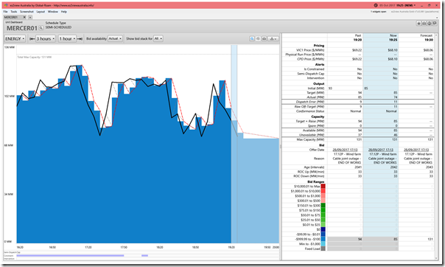This screenshot has height=267, width=445.
Task: Click the clock icon in title bar
Action: (376, 5)
